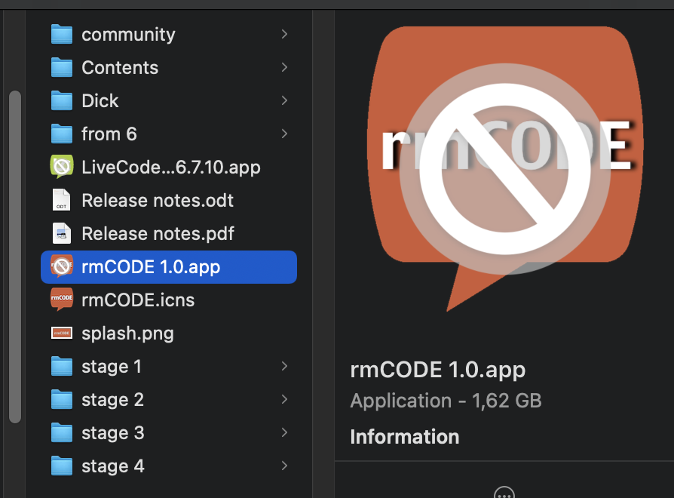
Task: Select the rmCODE.icns file icon
Action: point(62,300)
